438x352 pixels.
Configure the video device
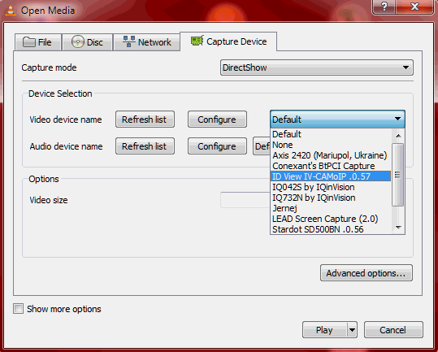coord(217,120)
